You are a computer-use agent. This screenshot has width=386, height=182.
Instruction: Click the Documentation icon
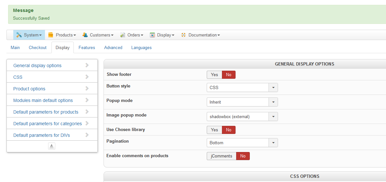point(183,35)
